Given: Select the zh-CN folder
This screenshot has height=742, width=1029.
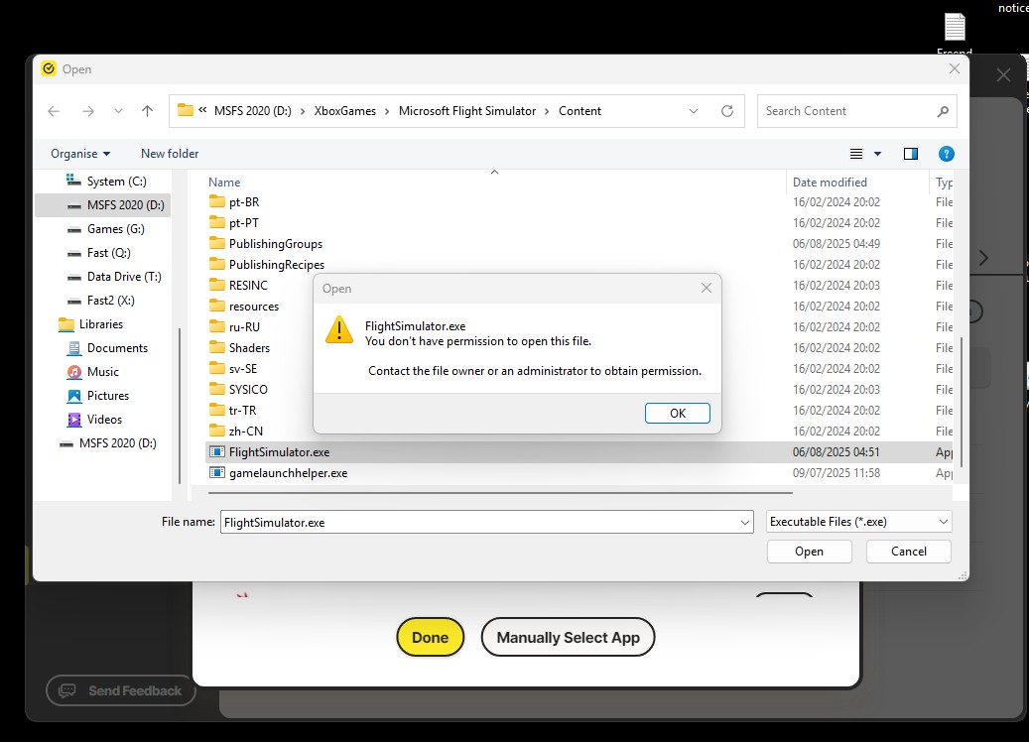Looking at the screenshot, I should (236, 432).
